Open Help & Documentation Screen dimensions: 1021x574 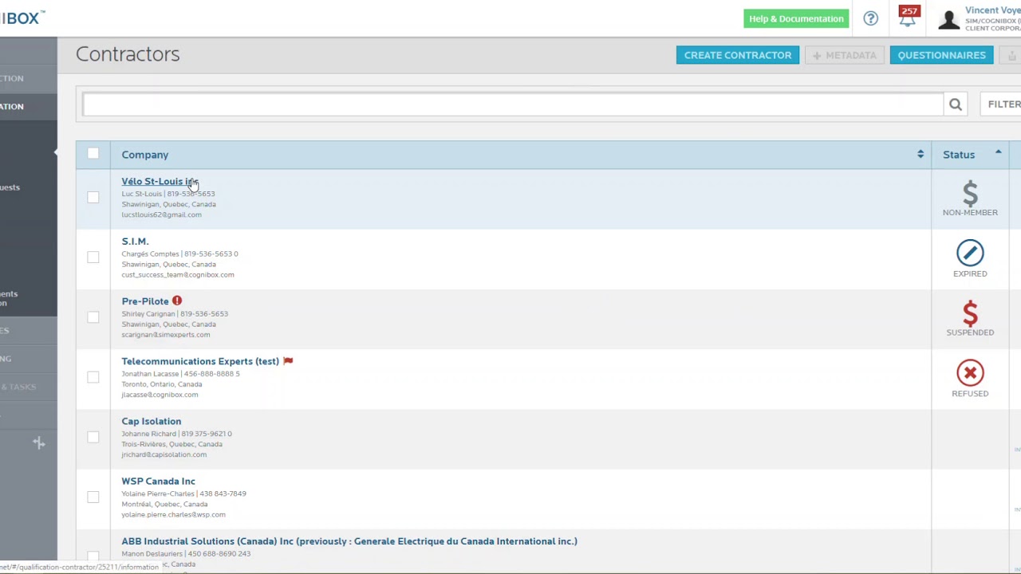pos(795,18)
